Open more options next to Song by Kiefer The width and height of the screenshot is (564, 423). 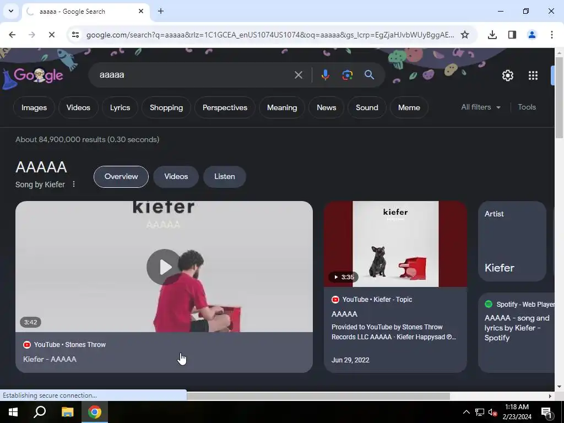pos(74,184)
